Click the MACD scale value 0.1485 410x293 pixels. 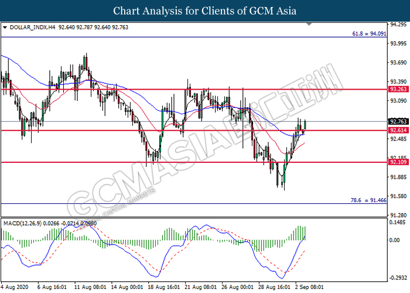click(398, 222)
